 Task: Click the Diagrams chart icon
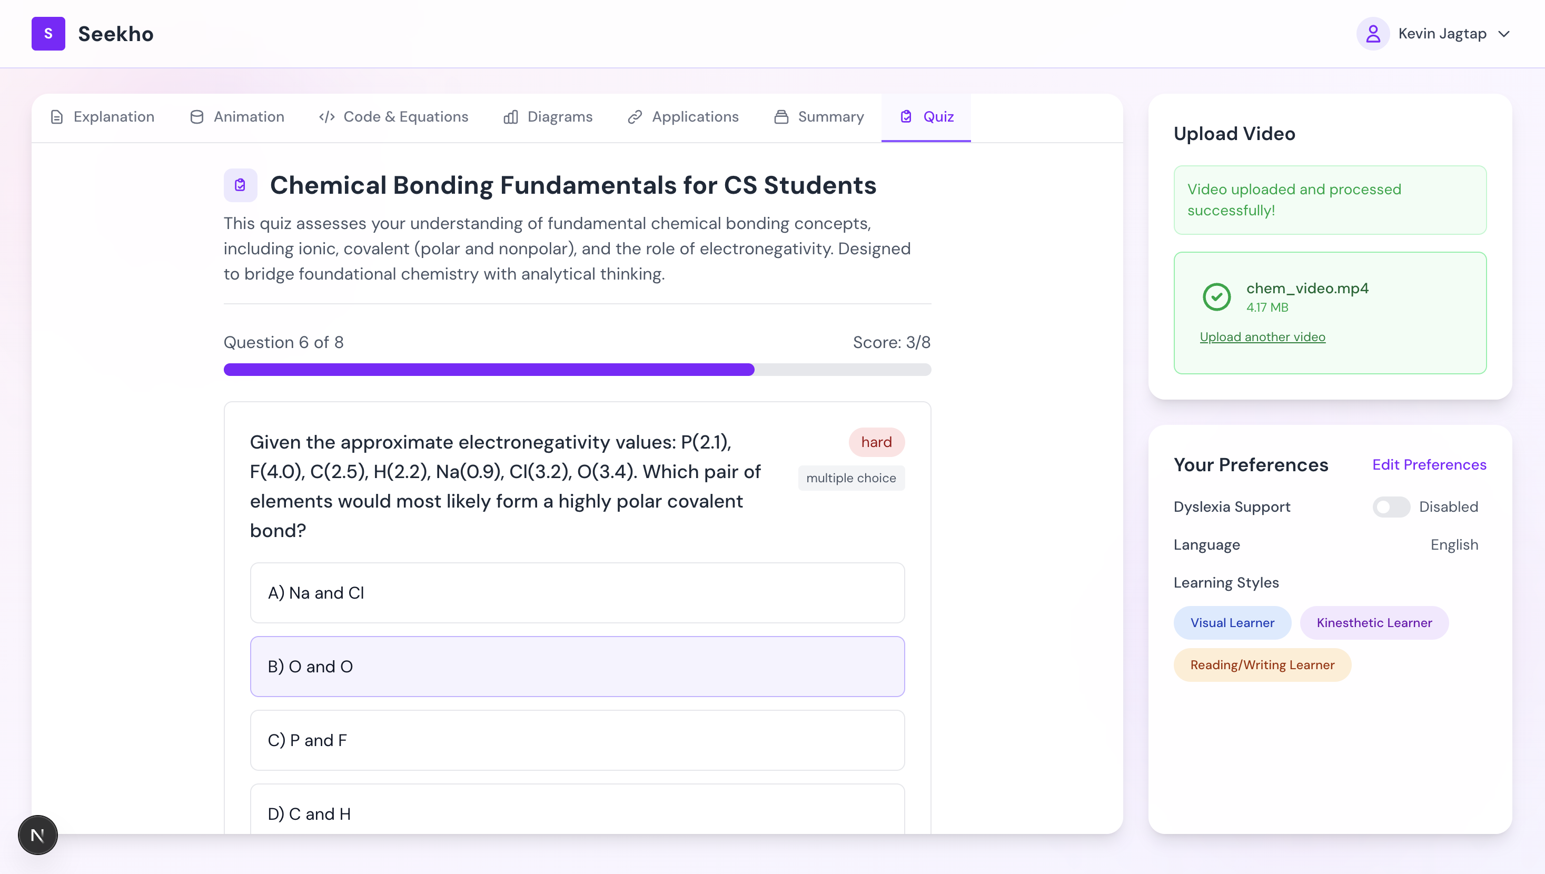(511, 117)
